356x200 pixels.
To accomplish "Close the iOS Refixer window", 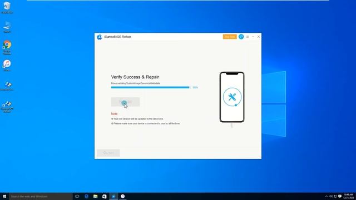I will click(x=258, y=37).
